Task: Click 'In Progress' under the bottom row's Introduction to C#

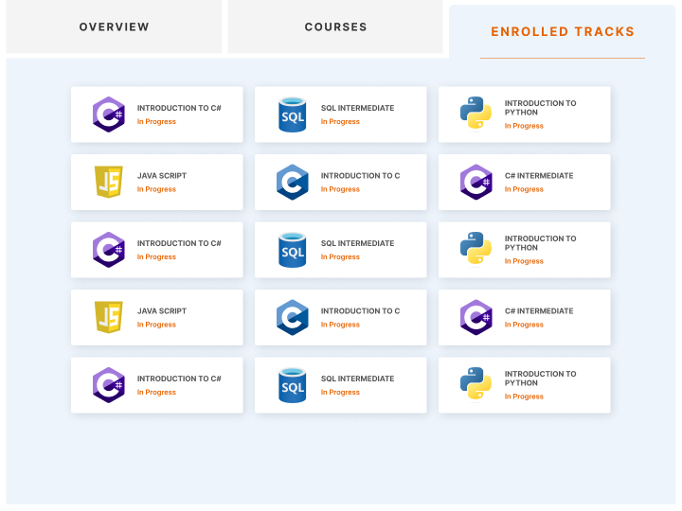Action: pos(156,393)
